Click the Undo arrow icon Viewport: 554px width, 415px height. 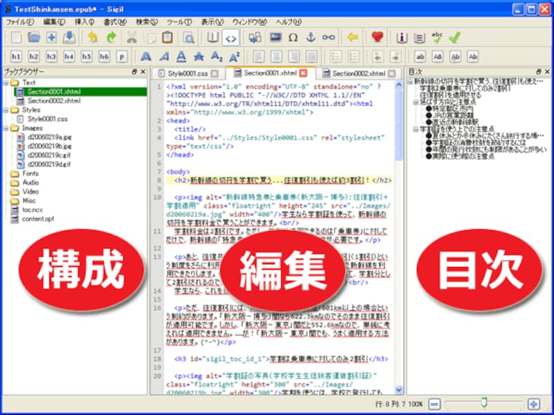(x=93, y=37)
